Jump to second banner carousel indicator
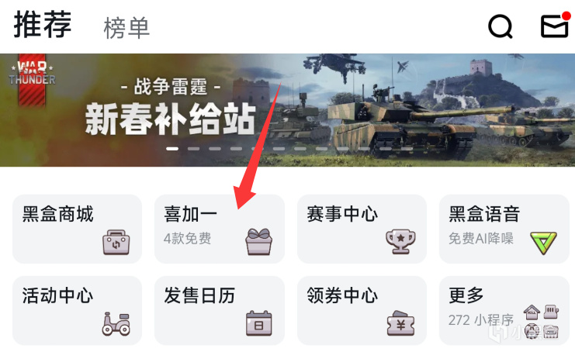 coord(194,149)
